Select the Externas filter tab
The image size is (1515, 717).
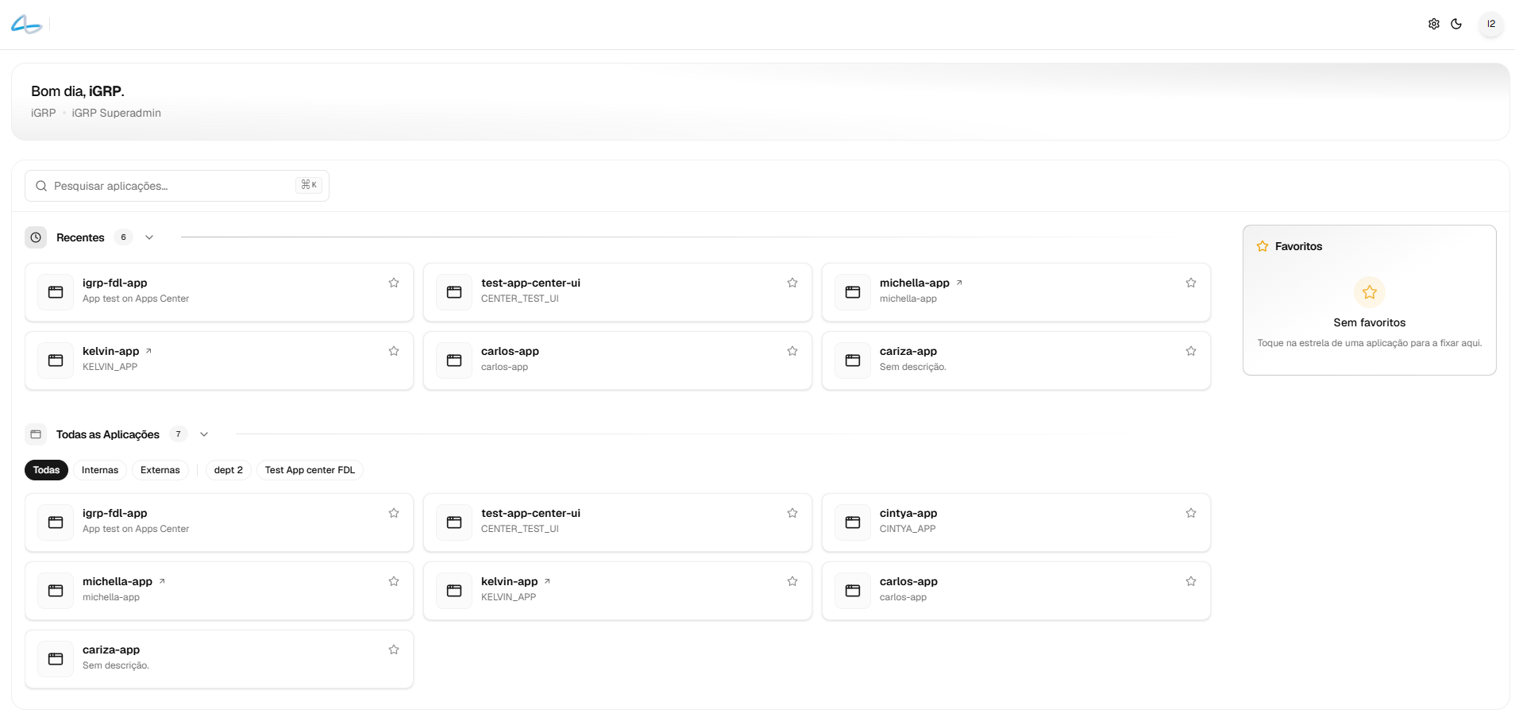pyautogui.click(x=160, y=470)
